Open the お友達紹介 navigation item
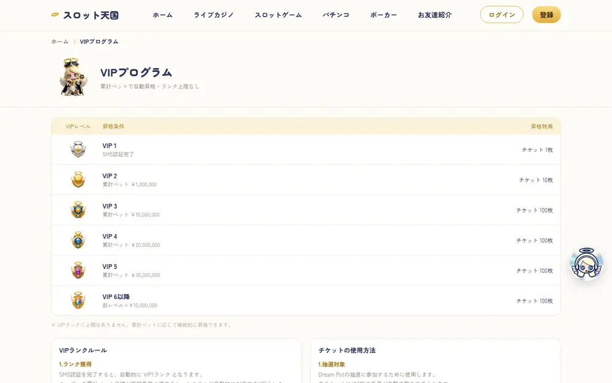The height and width of the screenshot is (383, 612). tap(435, 15)
